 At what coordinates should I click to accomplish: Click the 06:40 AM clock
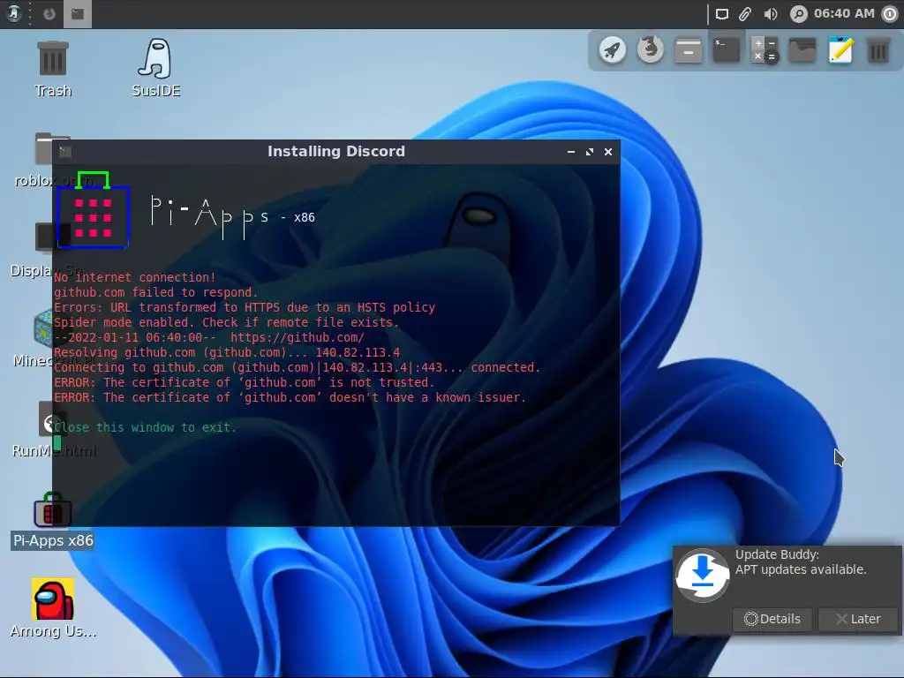click(844, 13)
